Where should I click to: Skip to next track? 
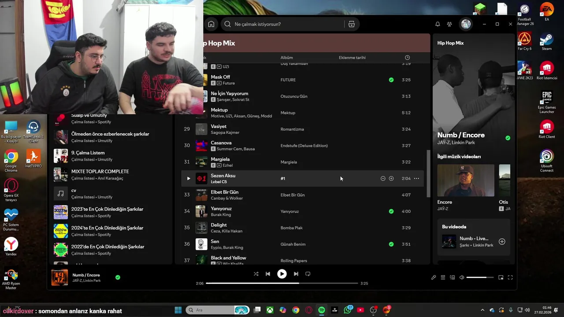[x=296, y=274]
